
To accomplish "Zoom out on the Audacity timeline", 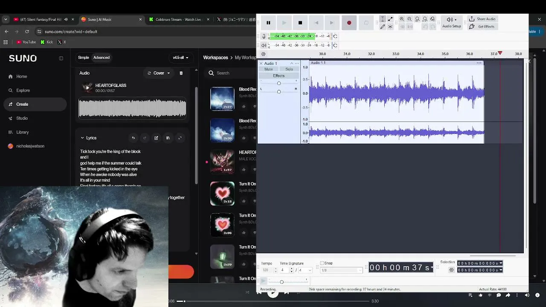I will pyautogui.click(x=409, y=19).
